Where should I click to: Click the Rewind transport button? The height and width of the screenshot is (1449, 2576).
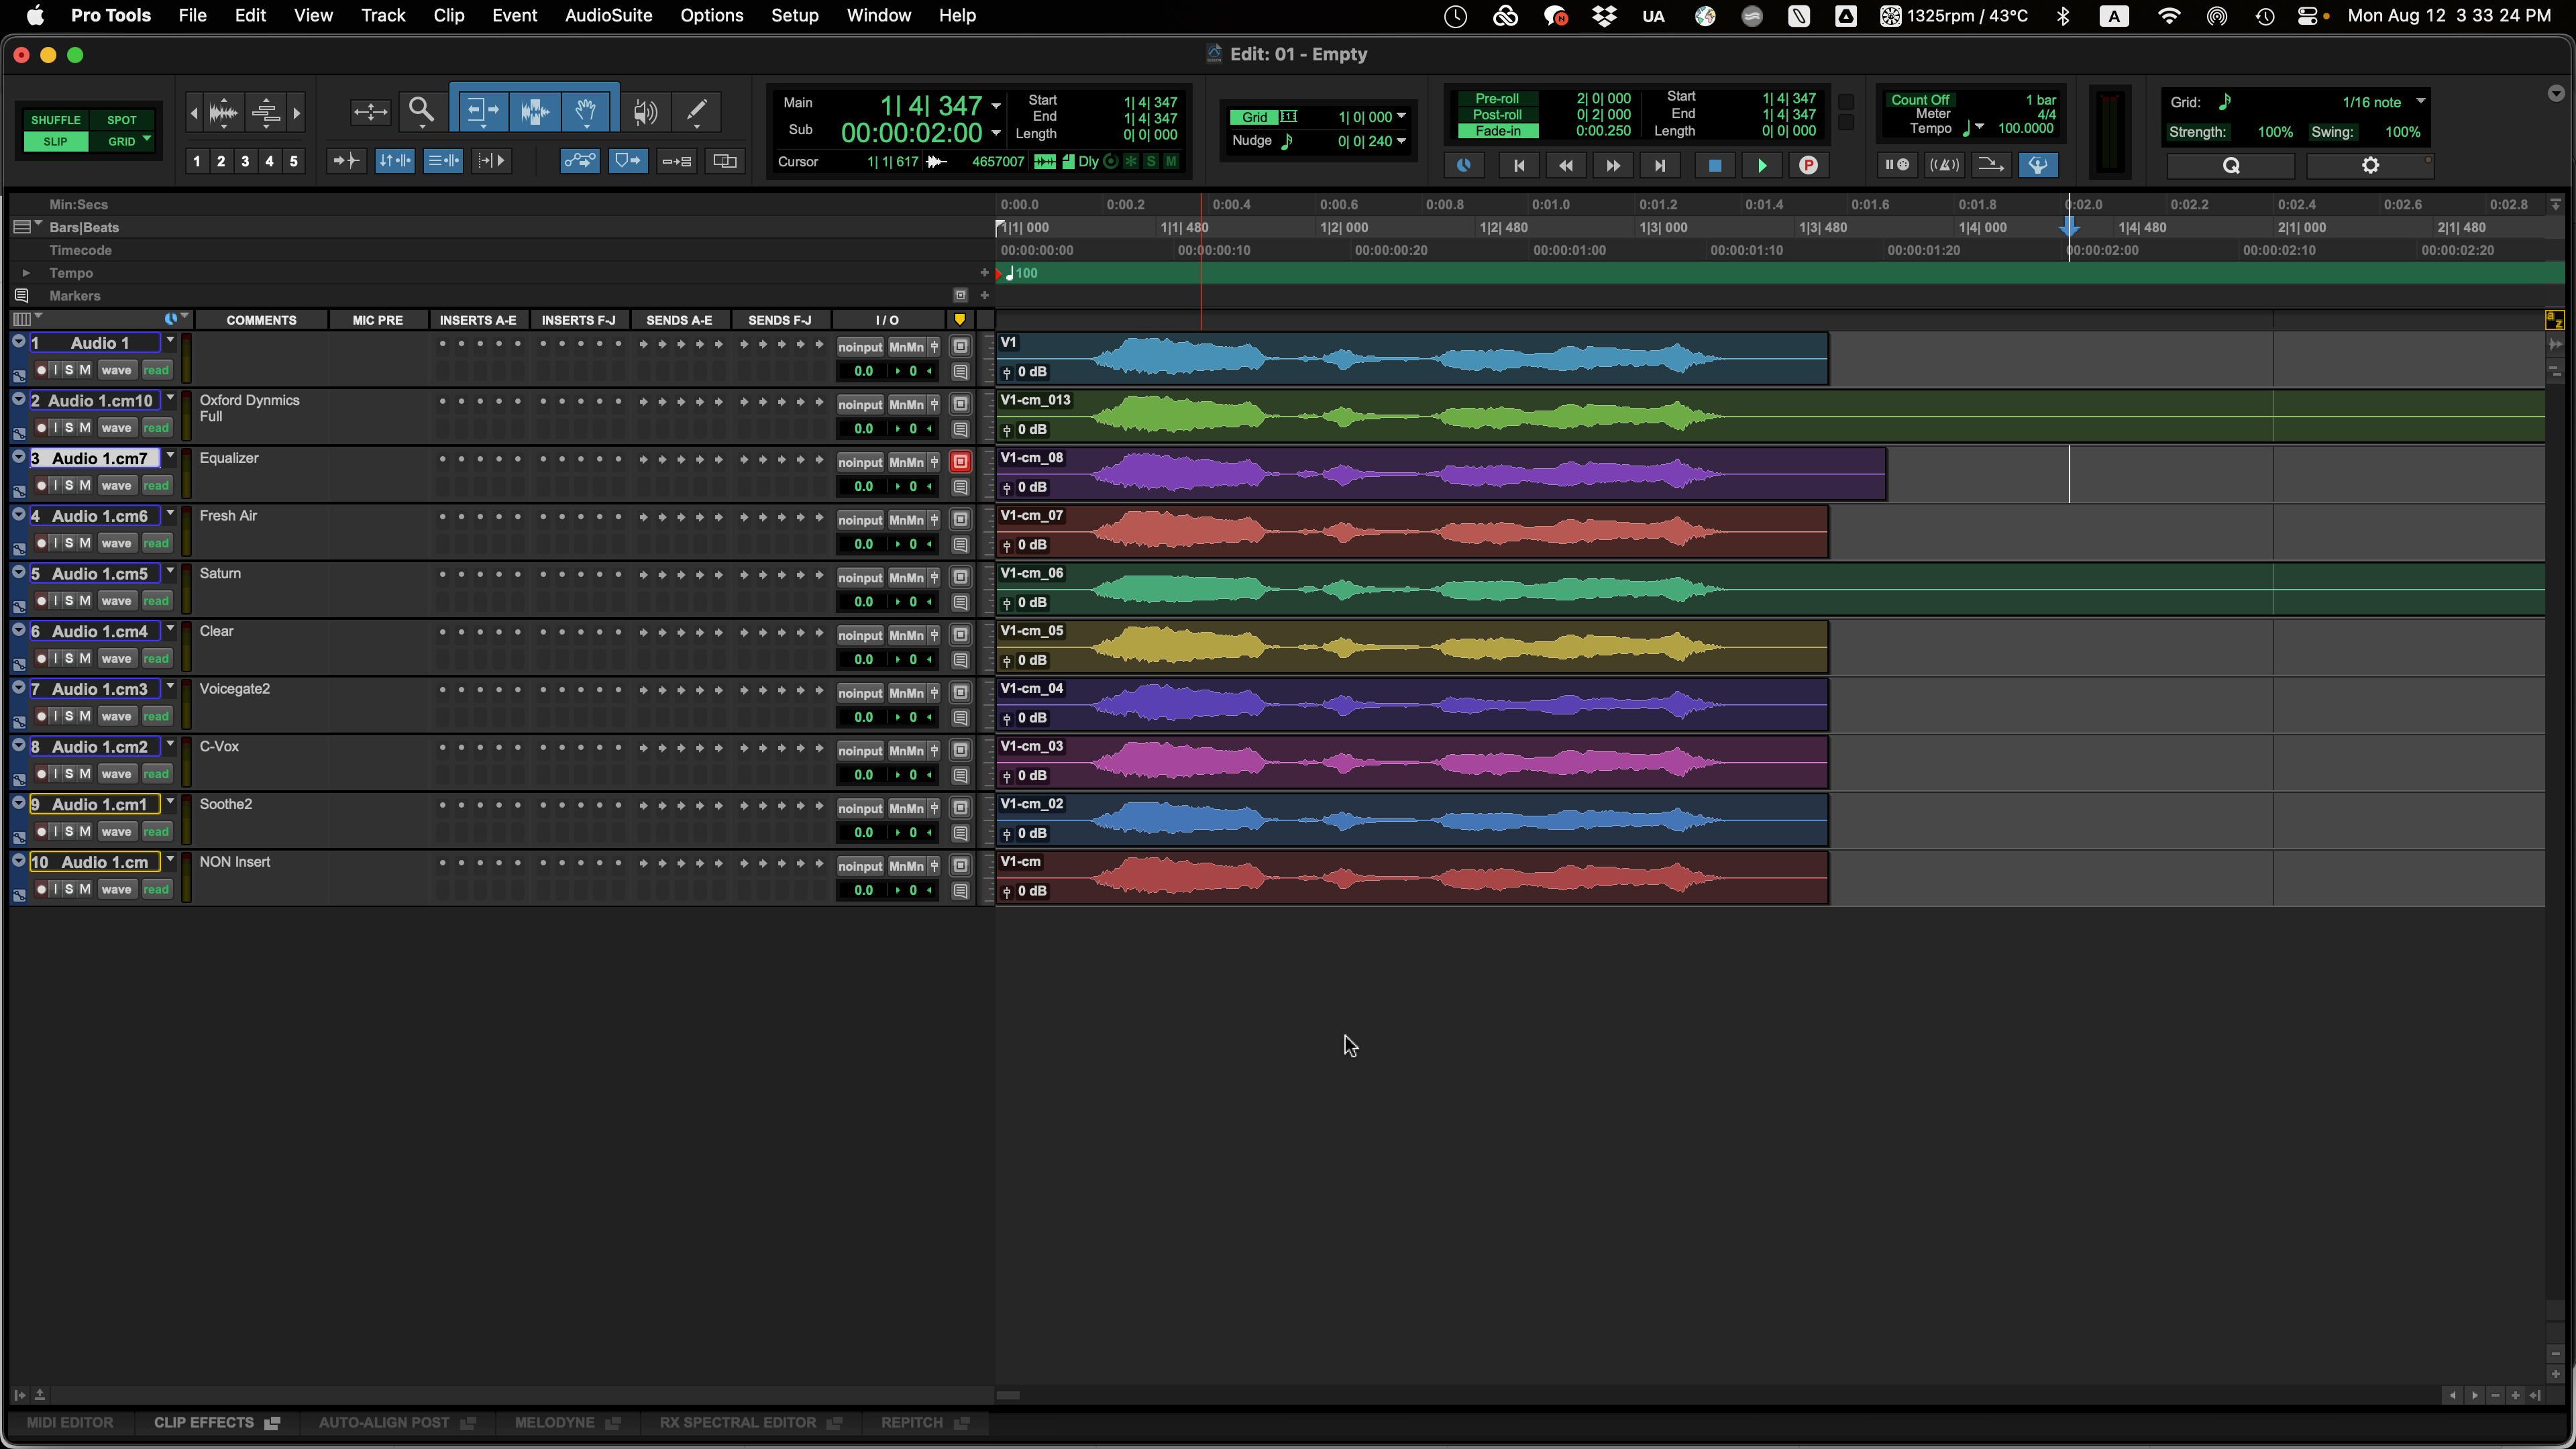(x=1566, y=166)
